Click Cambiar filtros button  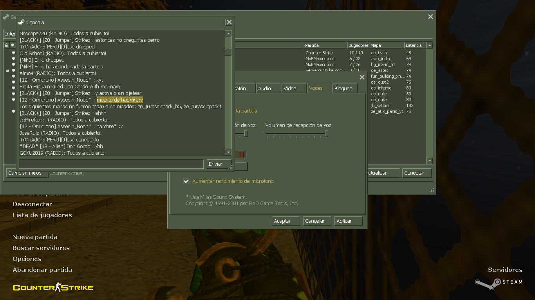click(27, 173)
